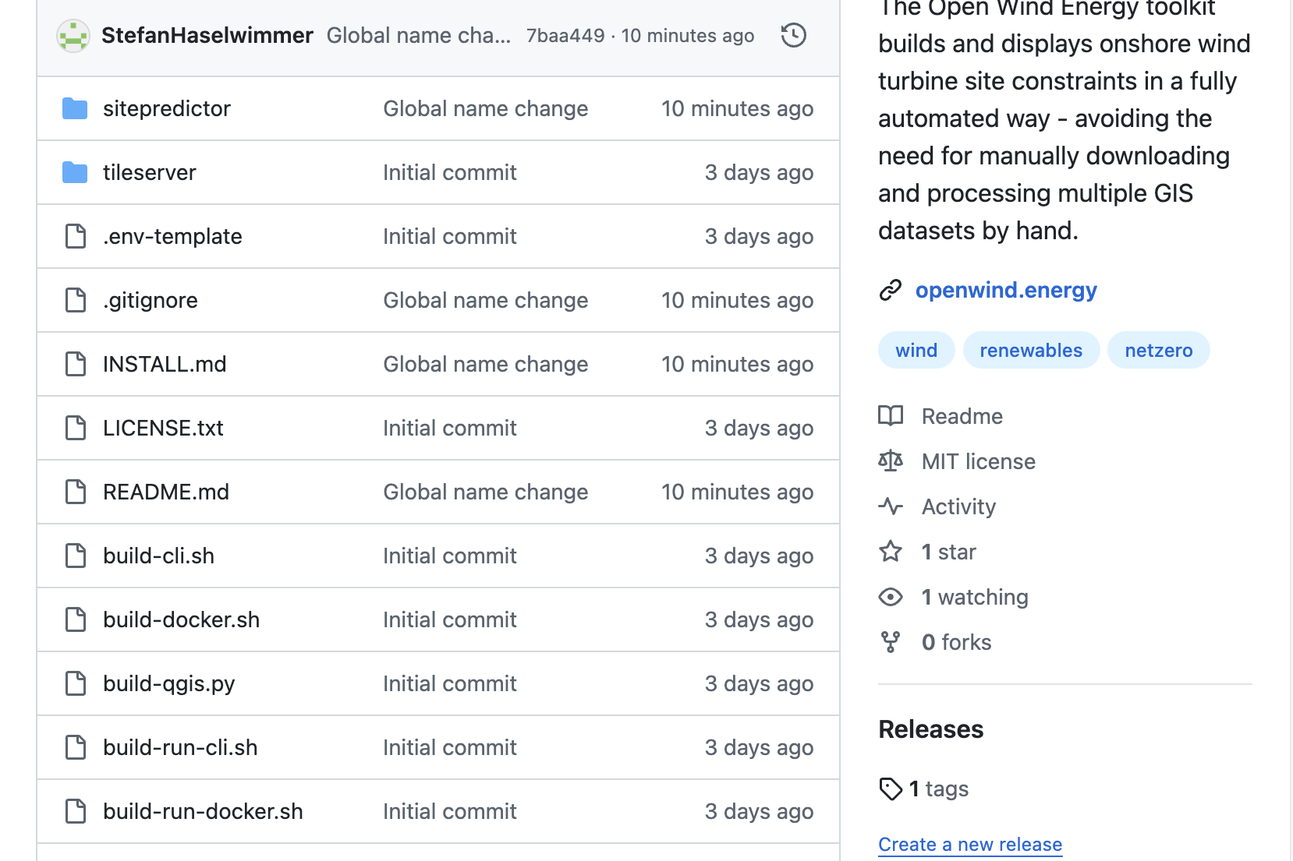Click the tag icon under Releases
The image size is (1293, 861).
(891, 789)
